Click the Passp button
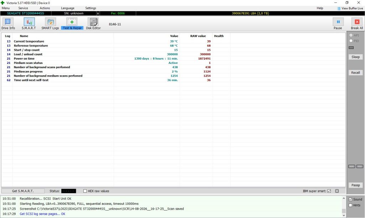365x218 pixels. (355, 185)
